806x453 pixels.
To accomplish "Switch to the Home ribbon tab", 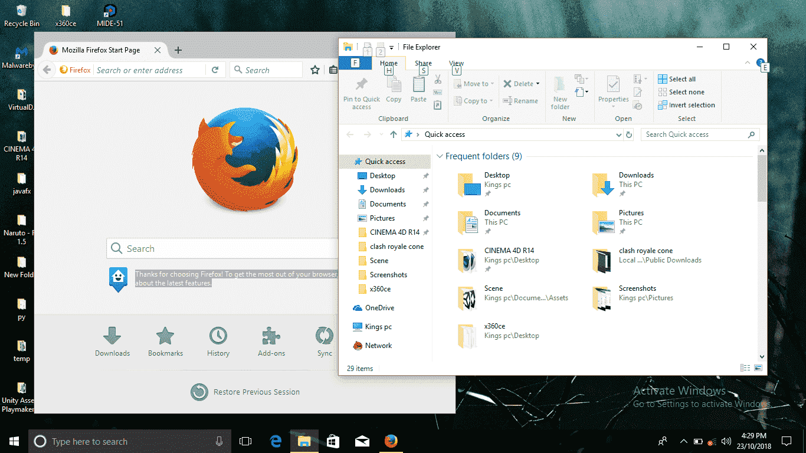I will tap(389, 63).
